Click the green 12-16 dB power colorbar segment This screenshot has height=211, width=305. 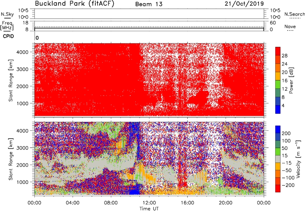pos(278,85)
